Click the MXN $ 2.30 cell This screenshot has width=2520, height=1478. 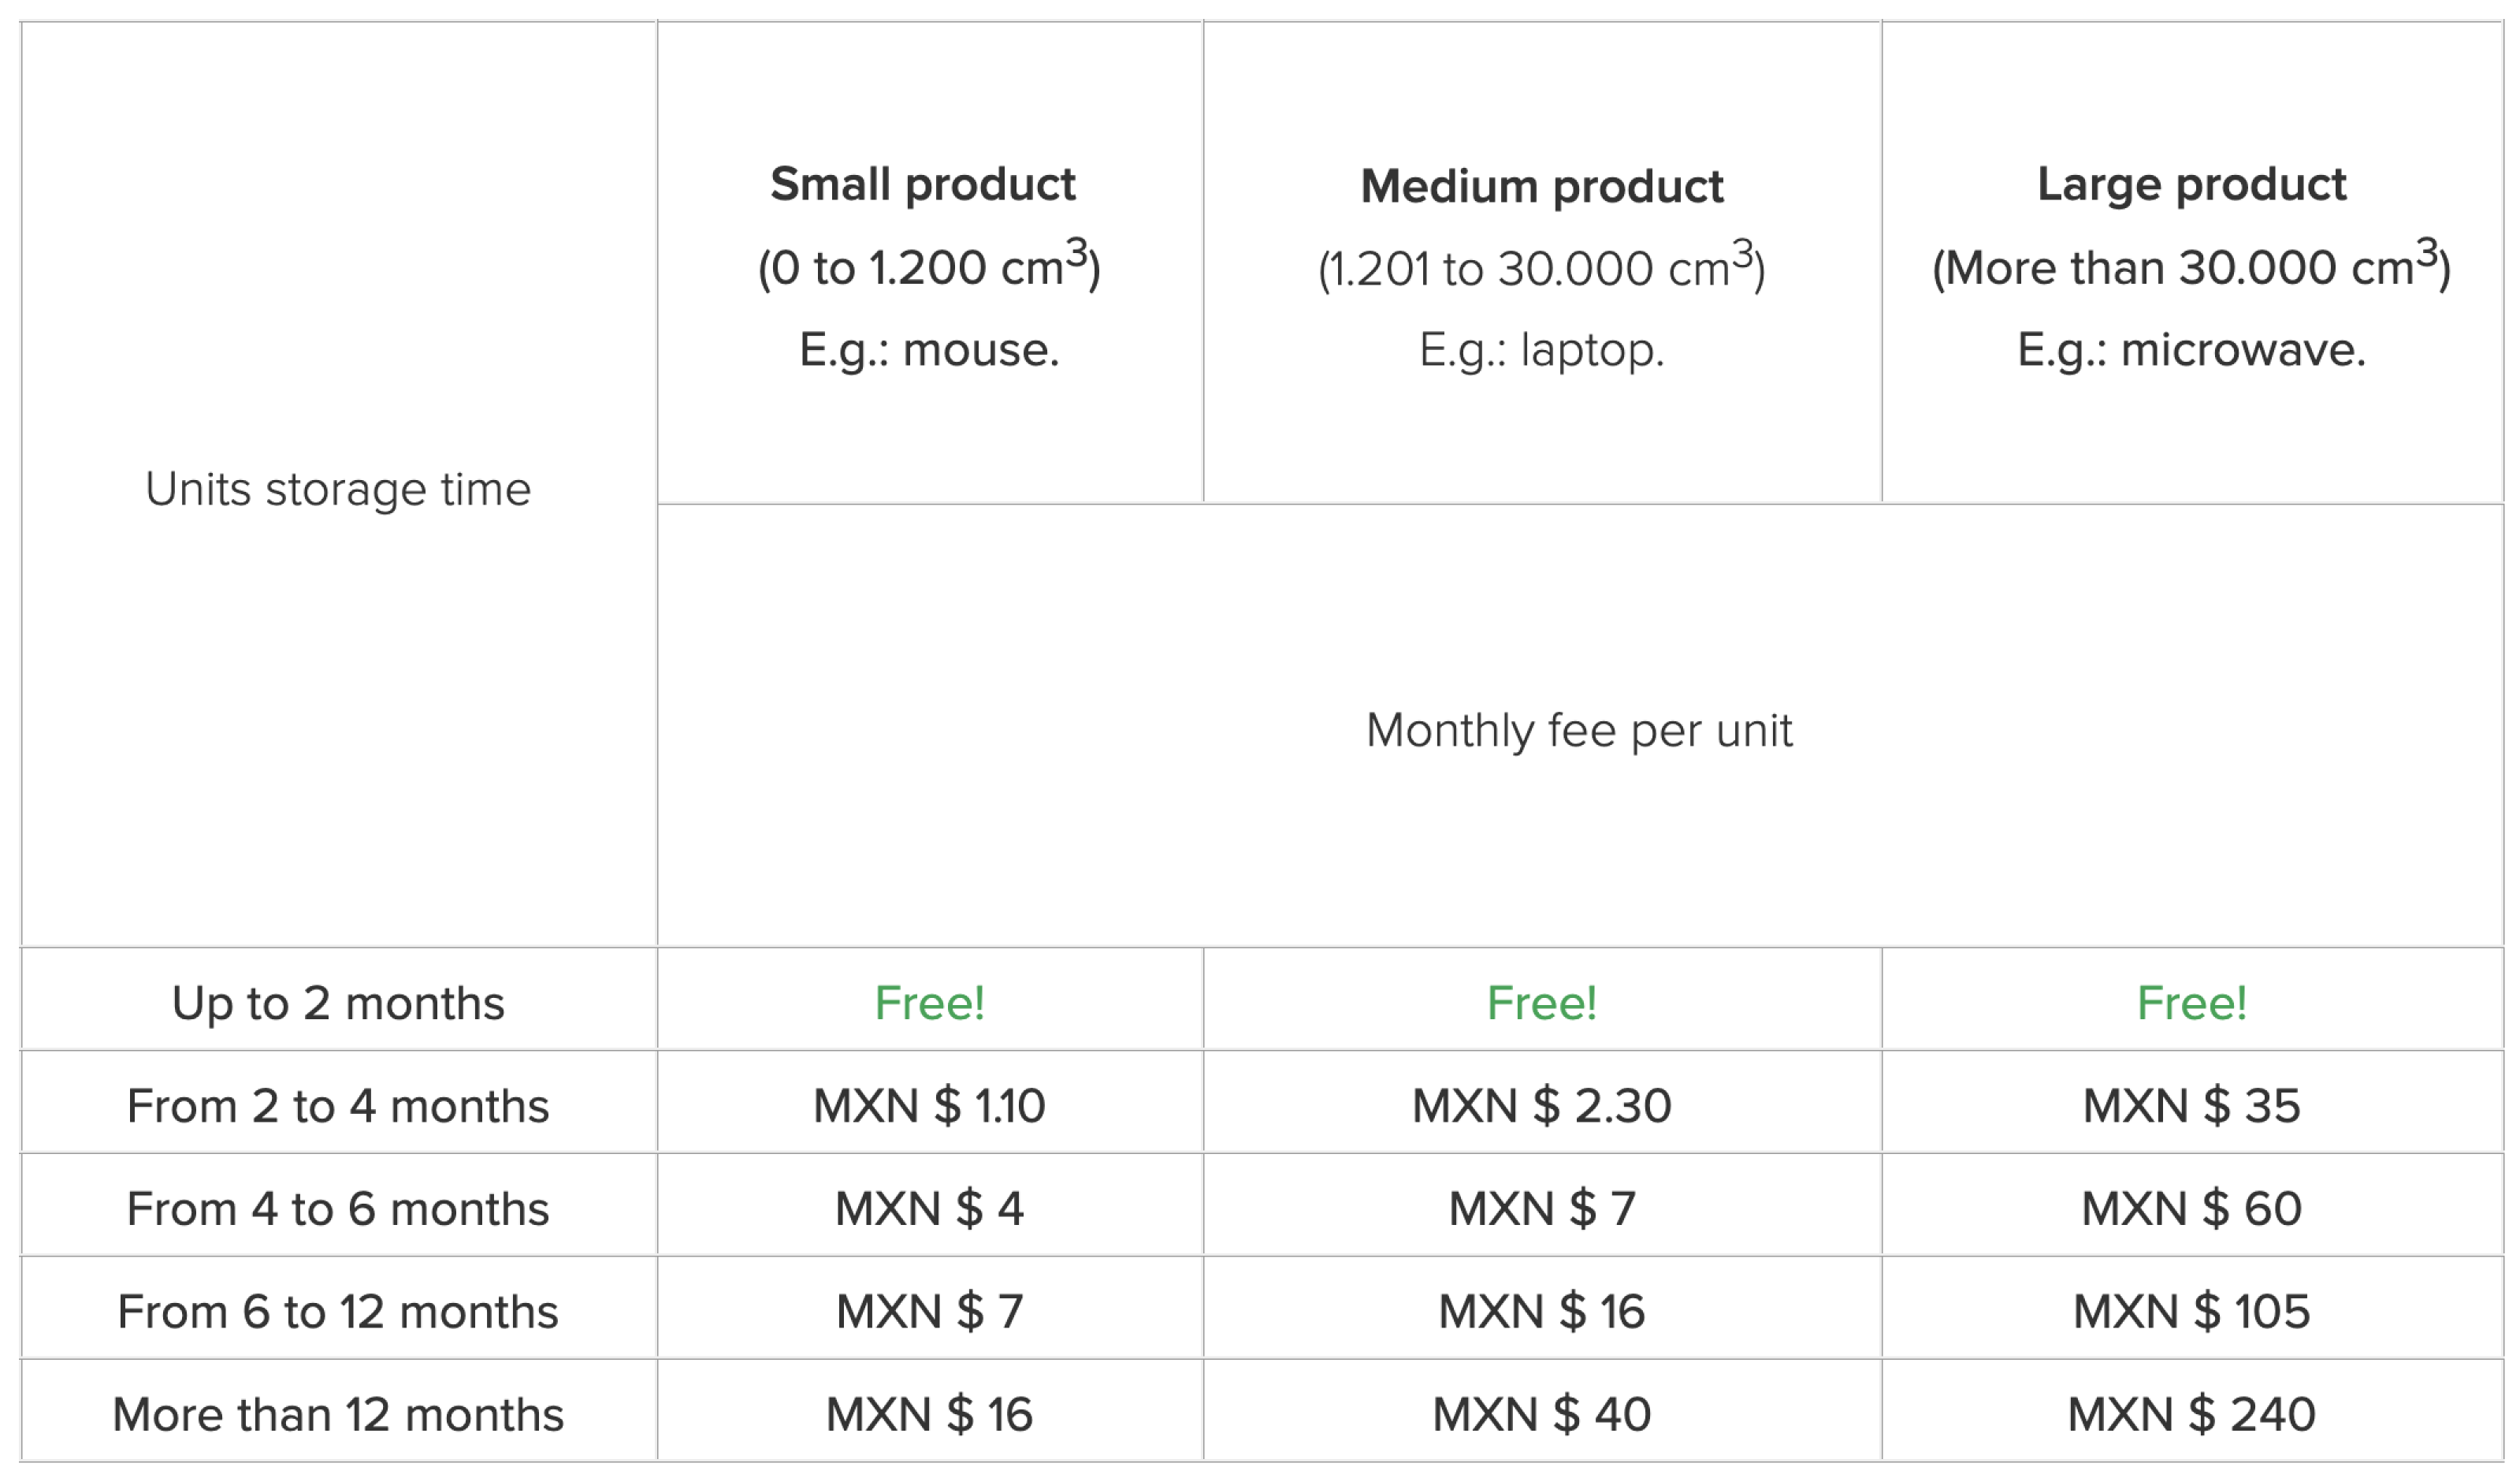coord(1542,1106)
